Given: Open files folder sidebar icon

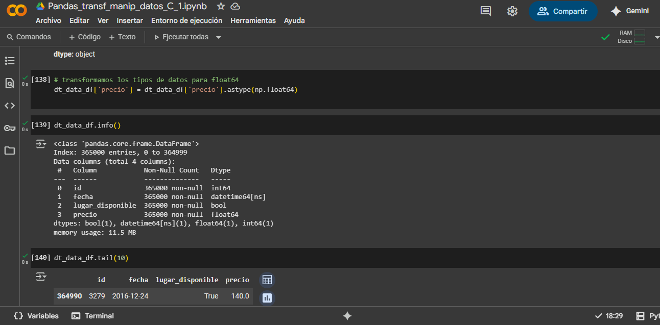Looking at the screenshot, I should 10,151.
